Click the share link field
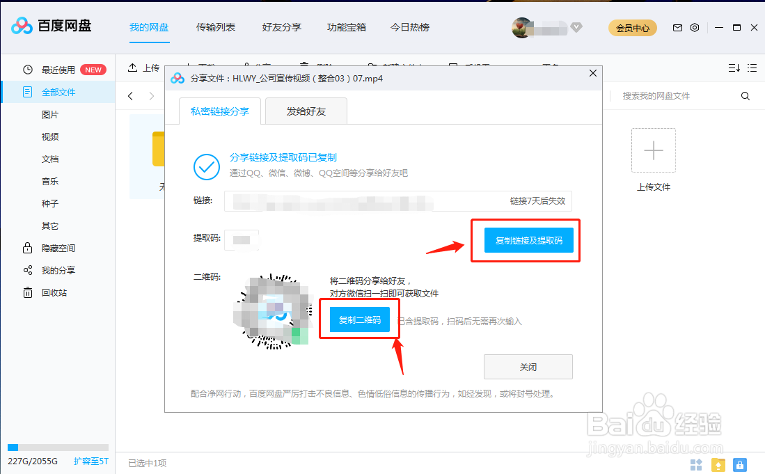Image resolution: width=765 pixels, height=474 pixels. [398, 201]
